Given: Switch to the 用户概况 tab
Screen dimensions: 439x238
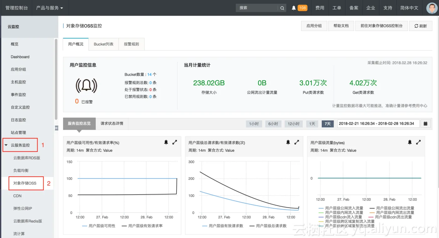Looking at the screenshot, I should click(x=76, y=44).
